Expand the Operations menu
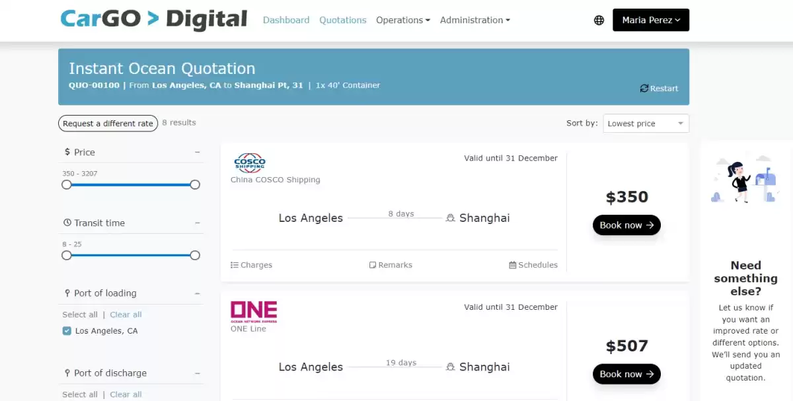The height and width of the screenshot is (401, 793). click(402, 20)
